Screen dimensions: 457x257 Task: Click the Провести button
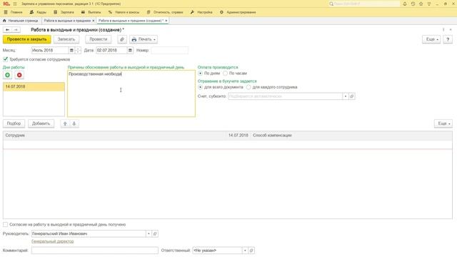click(99, 39)
